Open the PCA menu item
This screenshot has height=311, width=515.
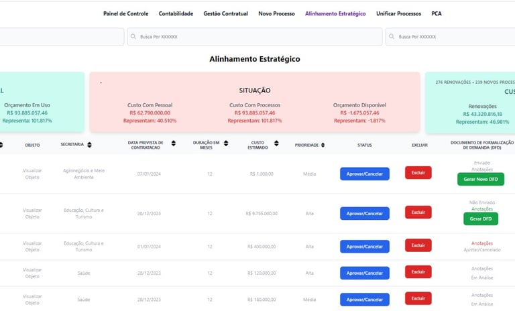pos(437,13)
